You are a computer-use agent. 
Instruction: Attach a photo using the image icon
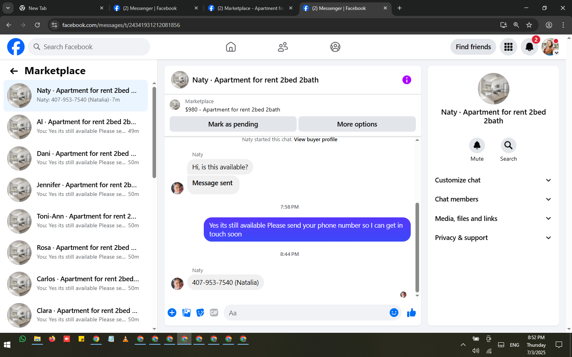(x=186, y=313)
